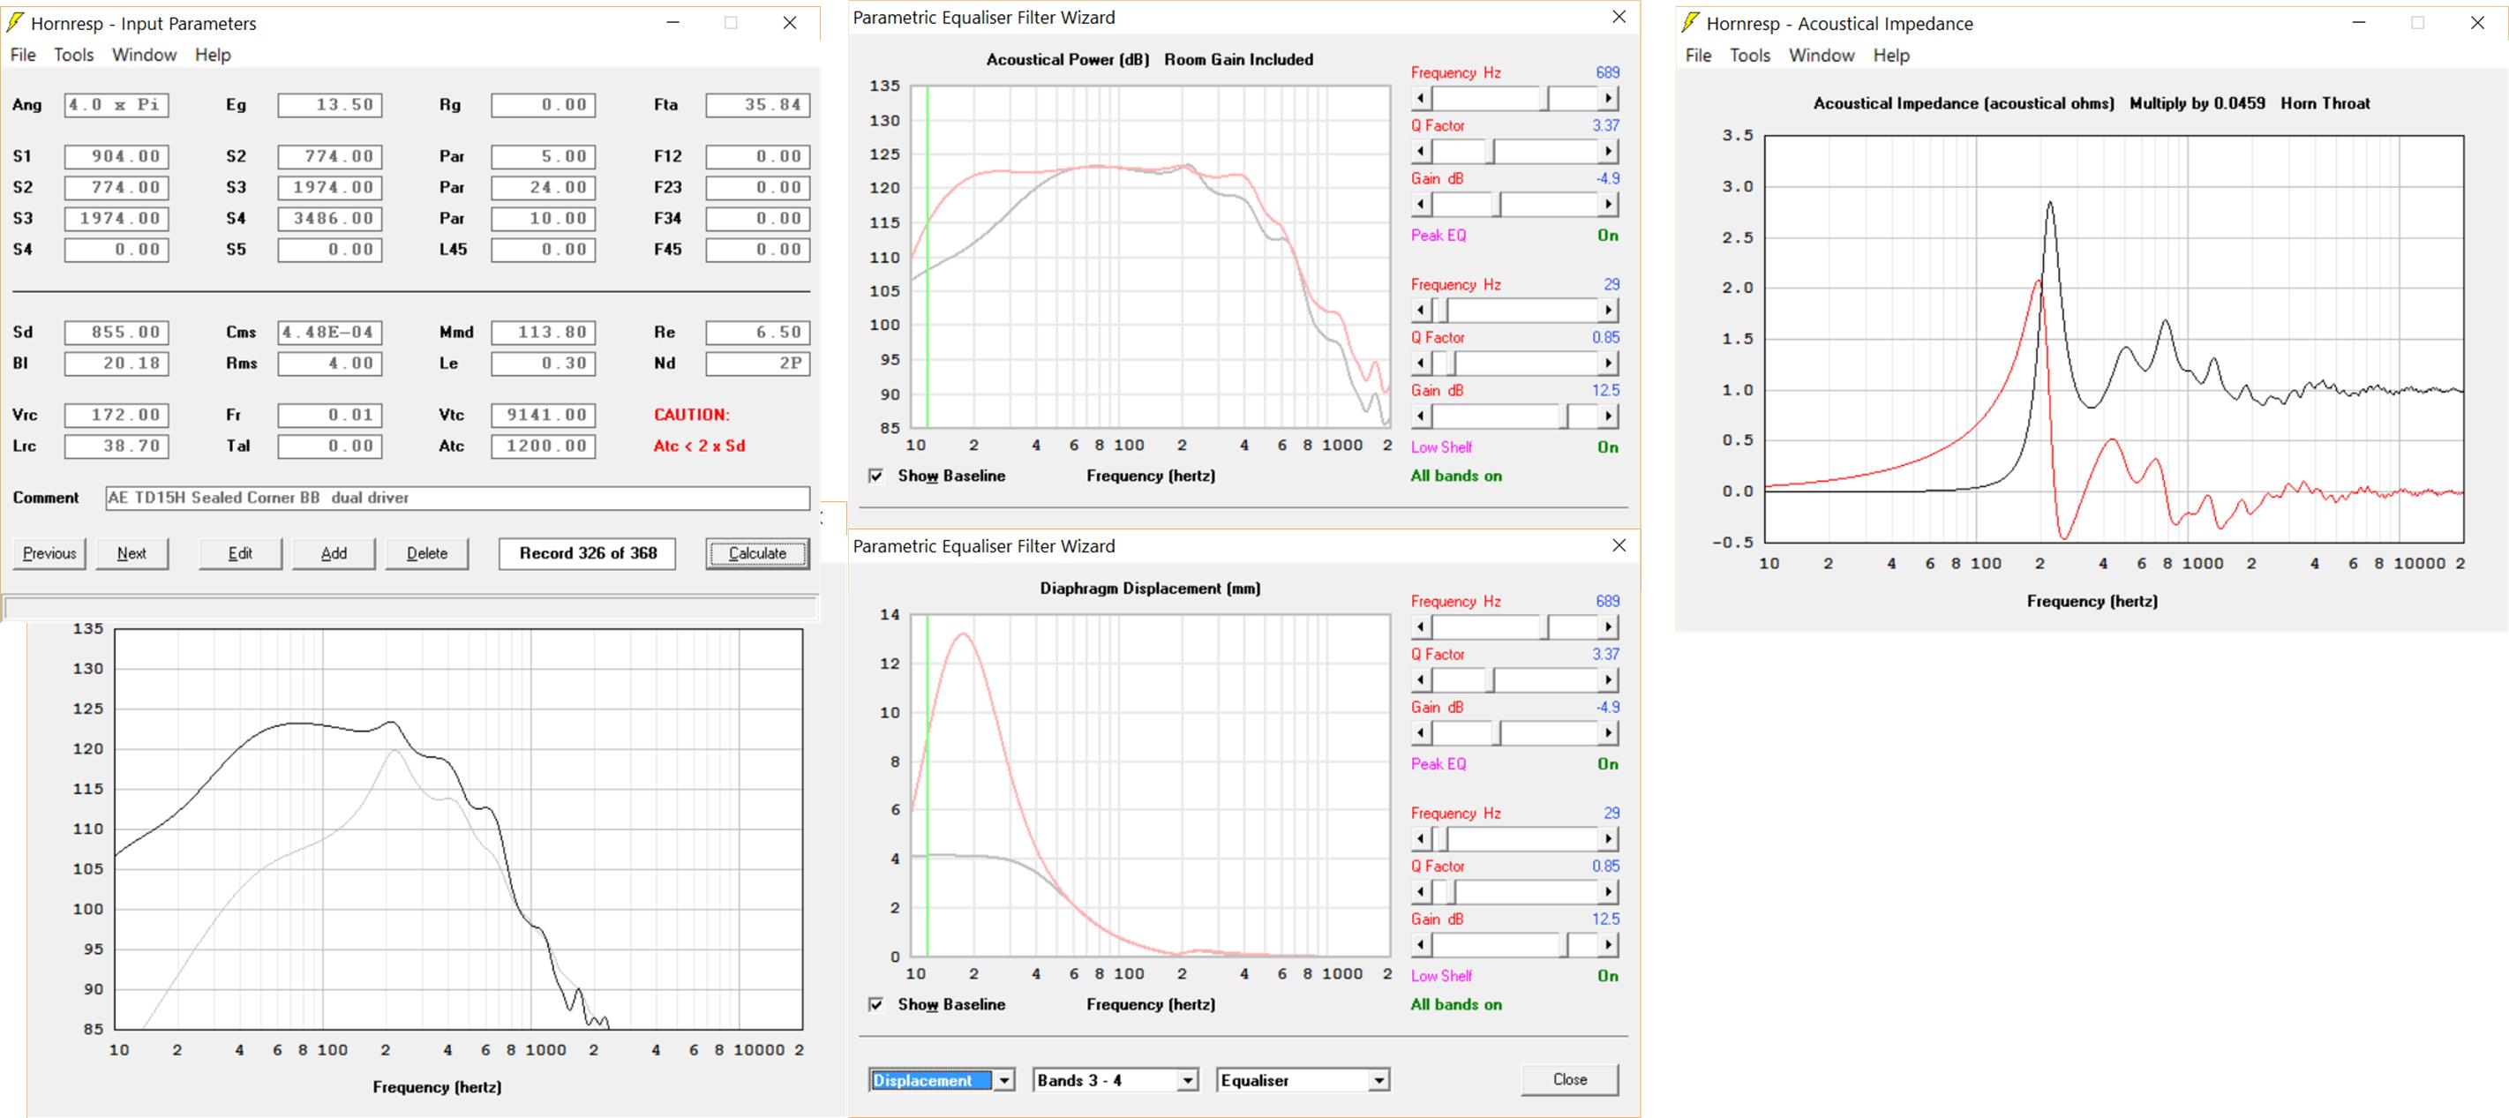
Task: Click All bands on in Displacement wizard
Action: coord(1456,1005)
